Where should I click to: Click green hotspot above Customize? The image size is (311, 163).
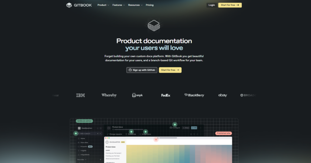pyautogui.click(x=131, y=132)
